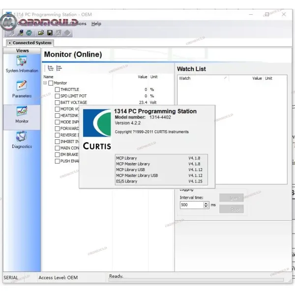
Task: Select the Monitor view icon
Action: [22, 114]
